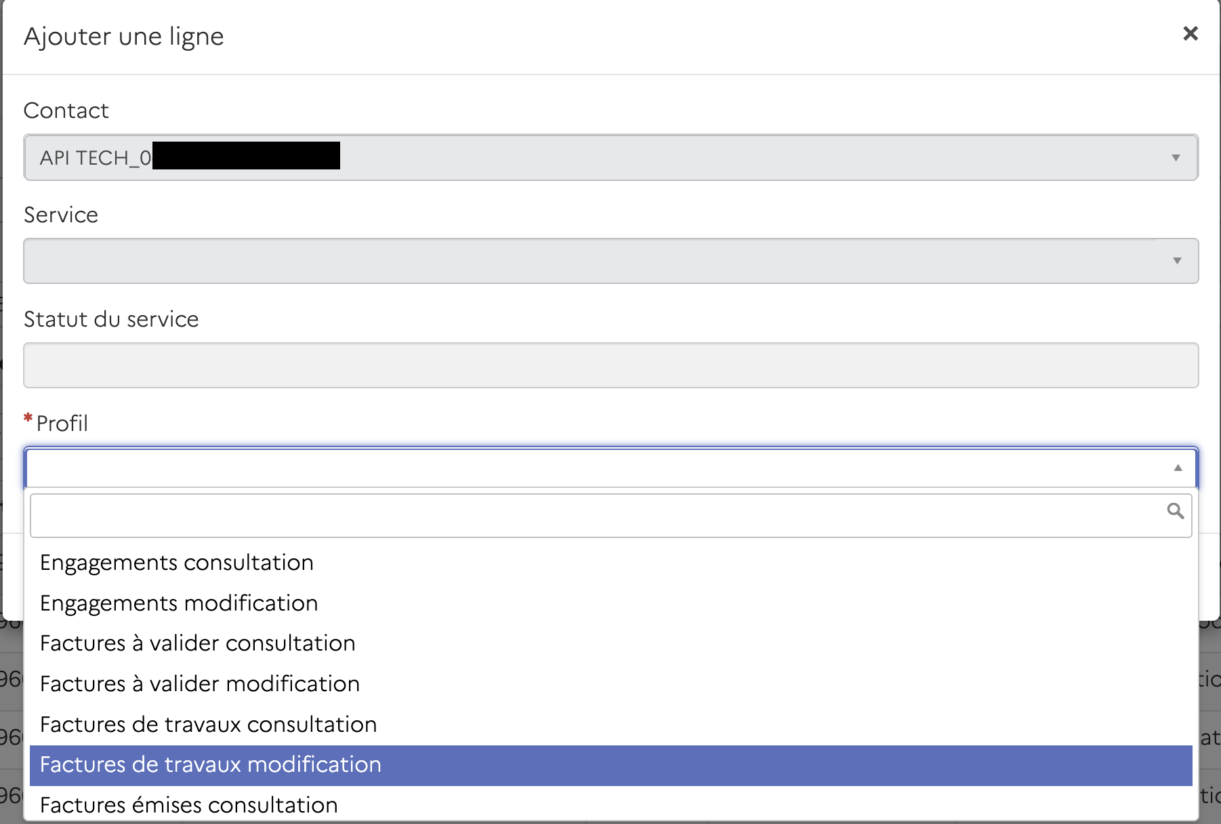Screen dimensions: 1221x824
Task: Click the X to close the Ajouter une ligne dialog
Action: click(x=1191, y=33)
